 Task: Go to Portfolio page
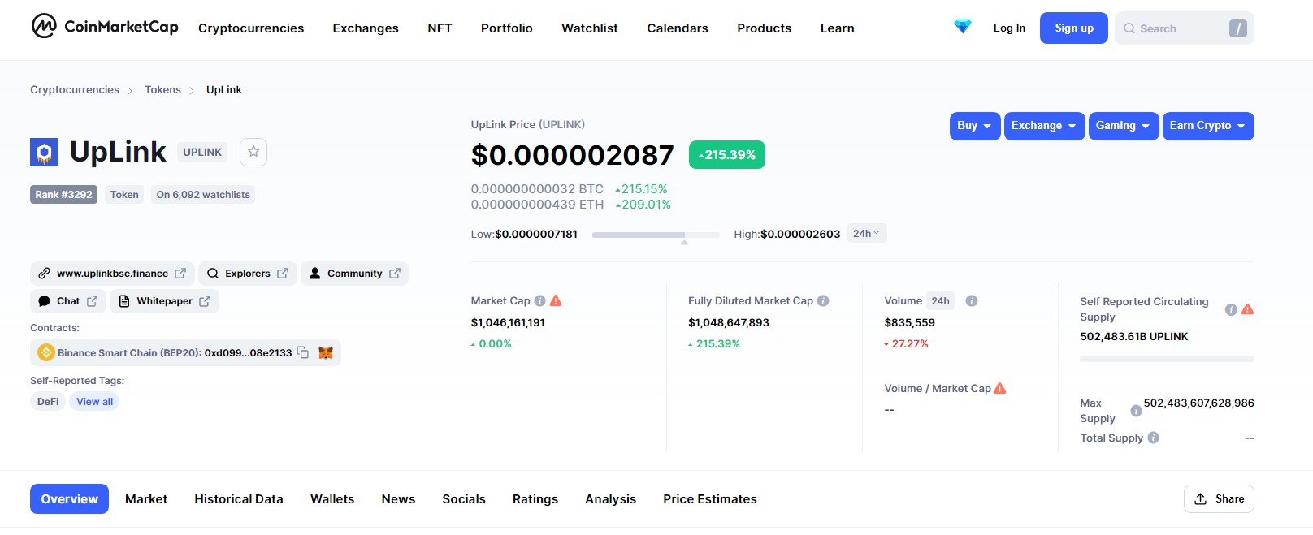tap(507, 28)
